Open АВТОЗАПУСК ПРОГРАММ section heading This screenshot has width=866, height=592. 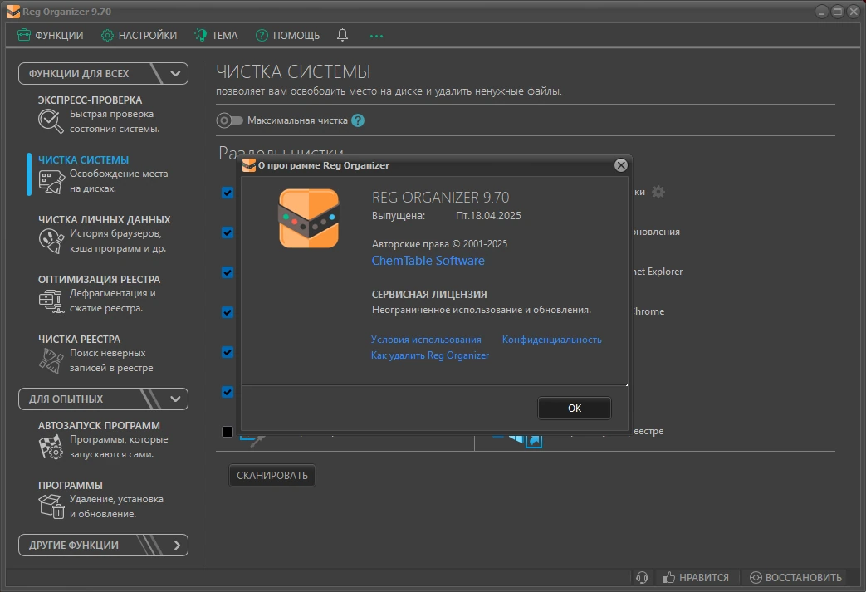[99, 425]
